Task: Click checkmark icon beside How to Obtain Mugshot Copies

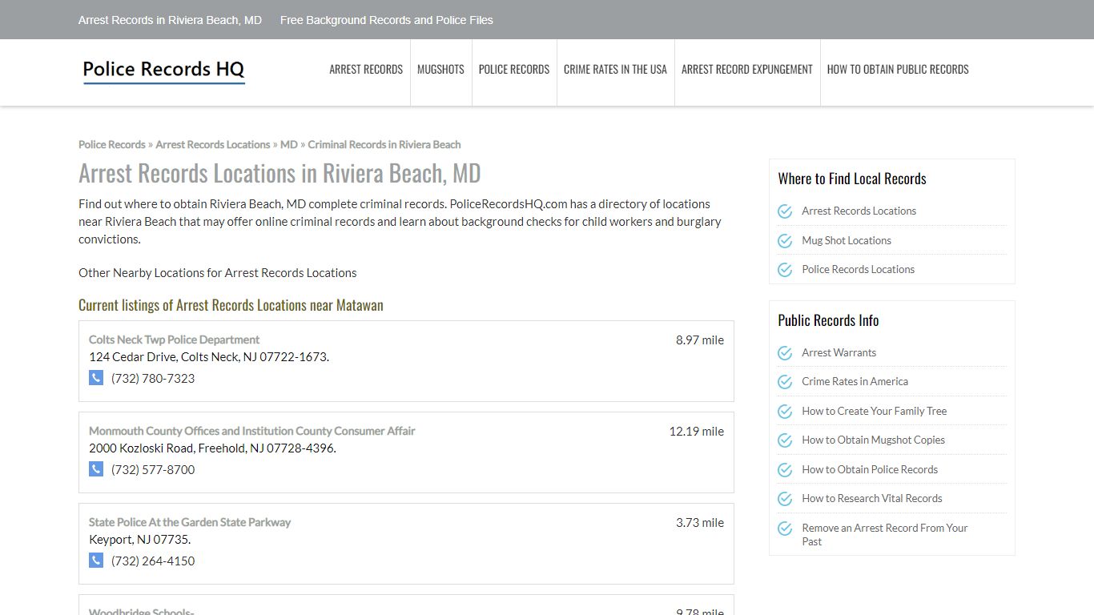Action: 785,440
